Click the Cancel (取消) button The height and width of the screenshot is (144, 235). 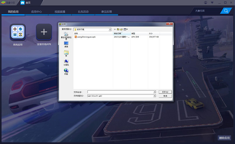165,96
